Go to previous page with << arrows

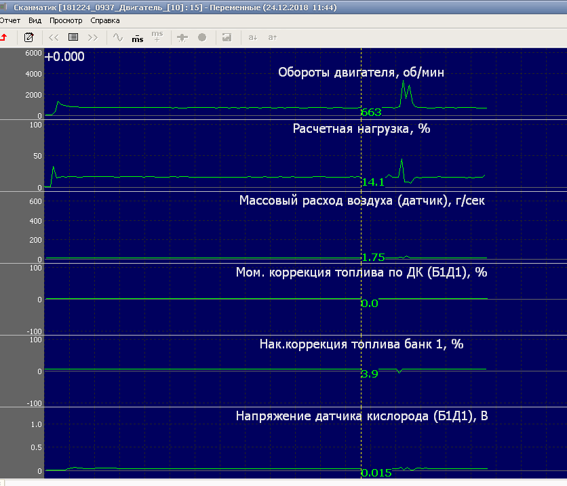click(54, 37)
